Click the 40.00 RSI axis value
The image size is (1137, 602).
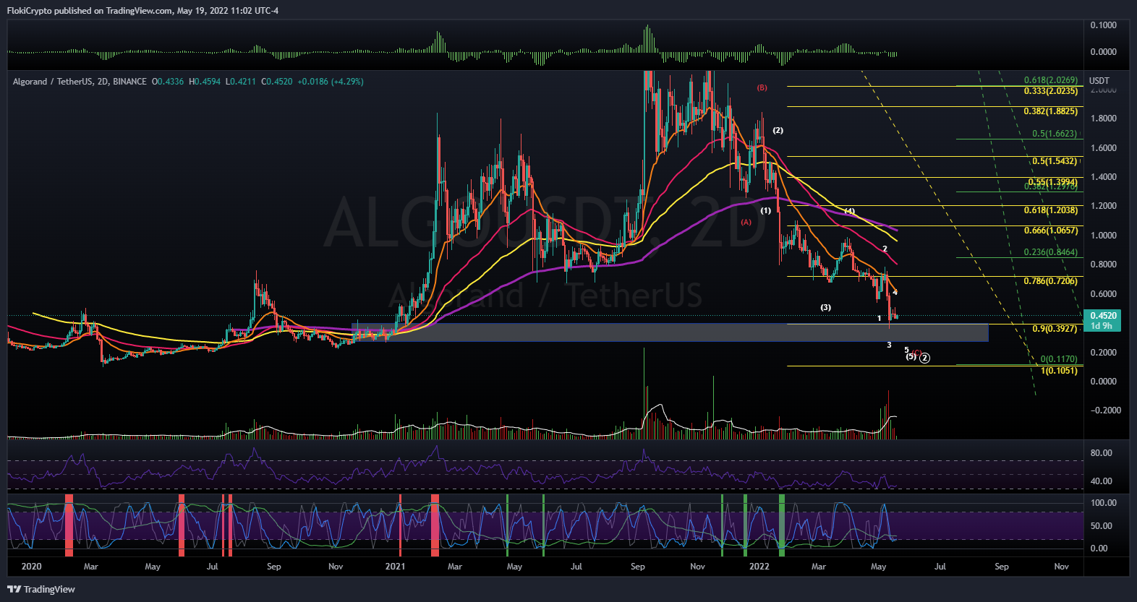[1101, 481]
